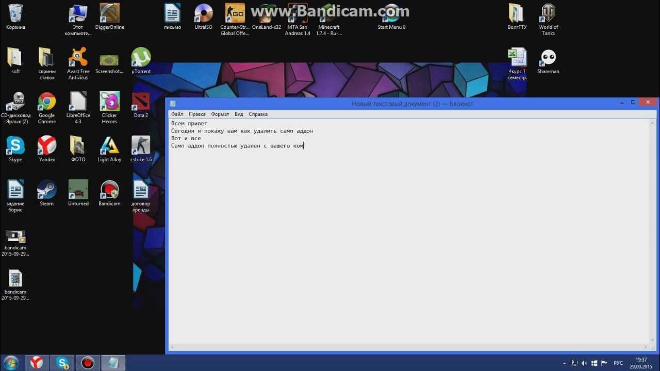Open Правка menu in Notepad
The height and width of the screenshot is (371, 660).
point(197,114)
